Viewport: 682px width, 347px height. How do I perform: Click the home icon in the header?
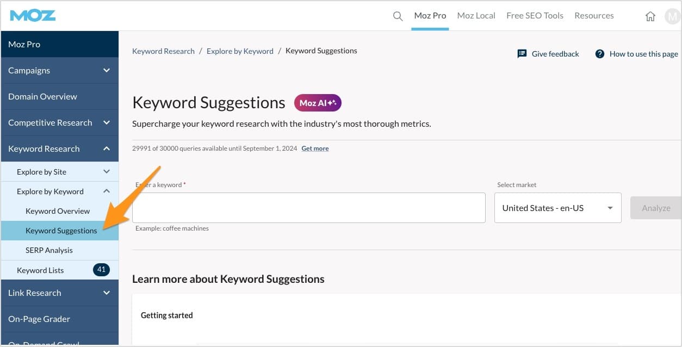tap(650, 16)
